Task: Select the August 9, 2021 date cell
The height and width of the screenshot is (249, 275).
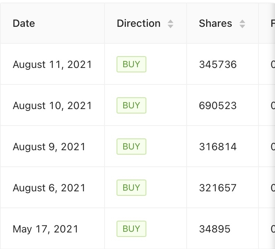Action: (49, 147)
